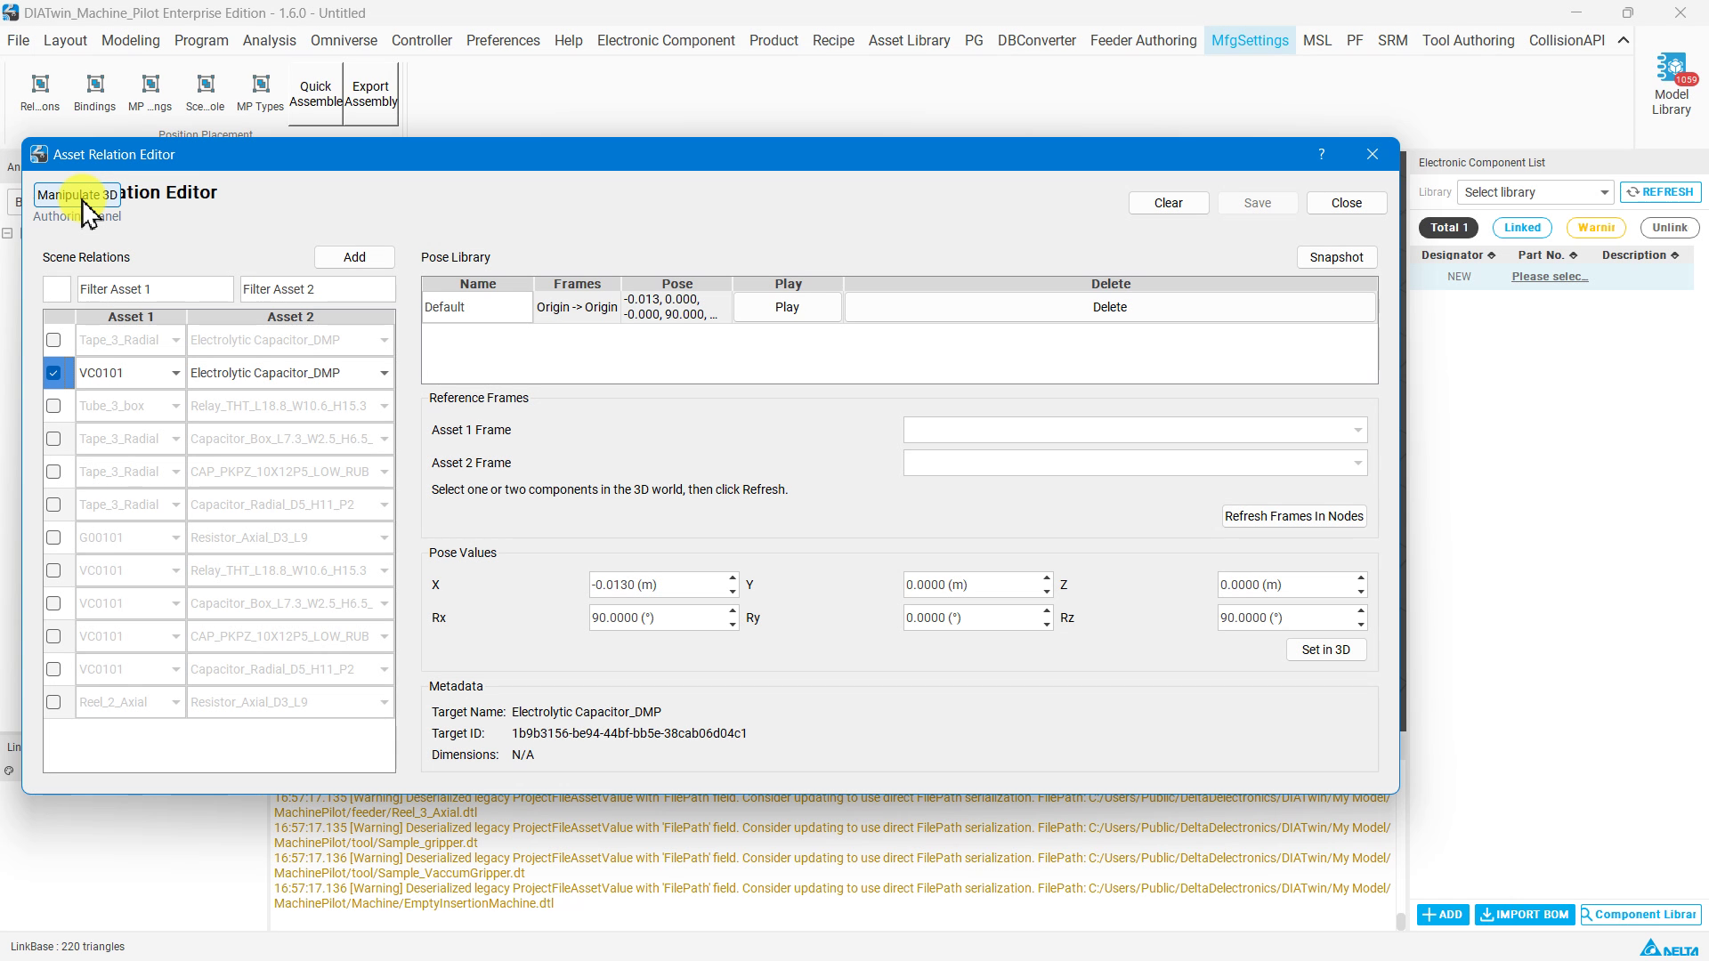The width and height of the screenshot is (1709, 961).
Task: Click the Please select part number link
Action: 1550,277
